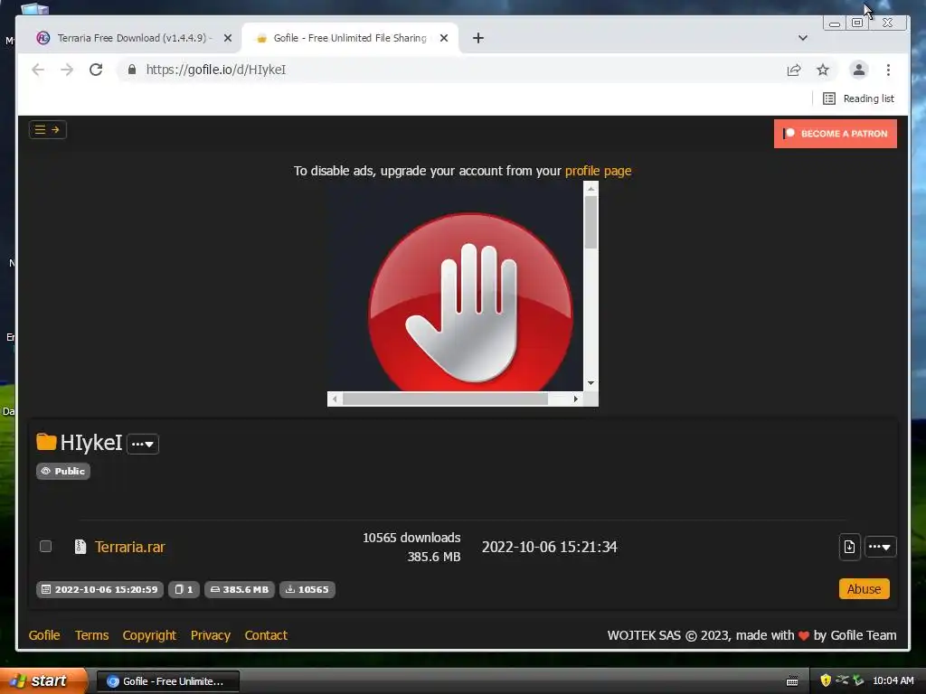Open the Contact footer link

point(266,635)
